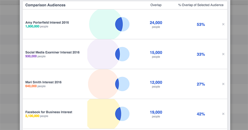Remove Facebook for Business Interest audience

[x=223, y=114]
